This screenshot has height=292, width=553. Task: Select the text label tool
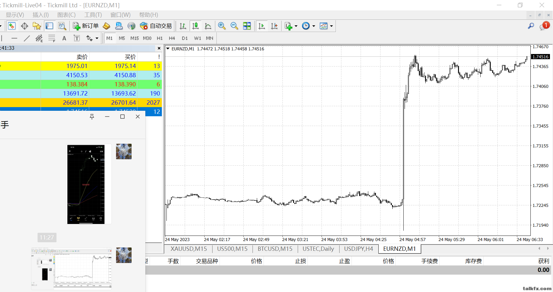coord(77,38)
